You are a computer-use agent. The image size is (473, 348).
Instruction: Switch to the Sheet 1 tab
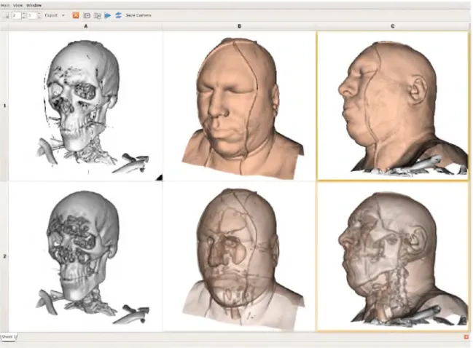click(x=9, y=336)
